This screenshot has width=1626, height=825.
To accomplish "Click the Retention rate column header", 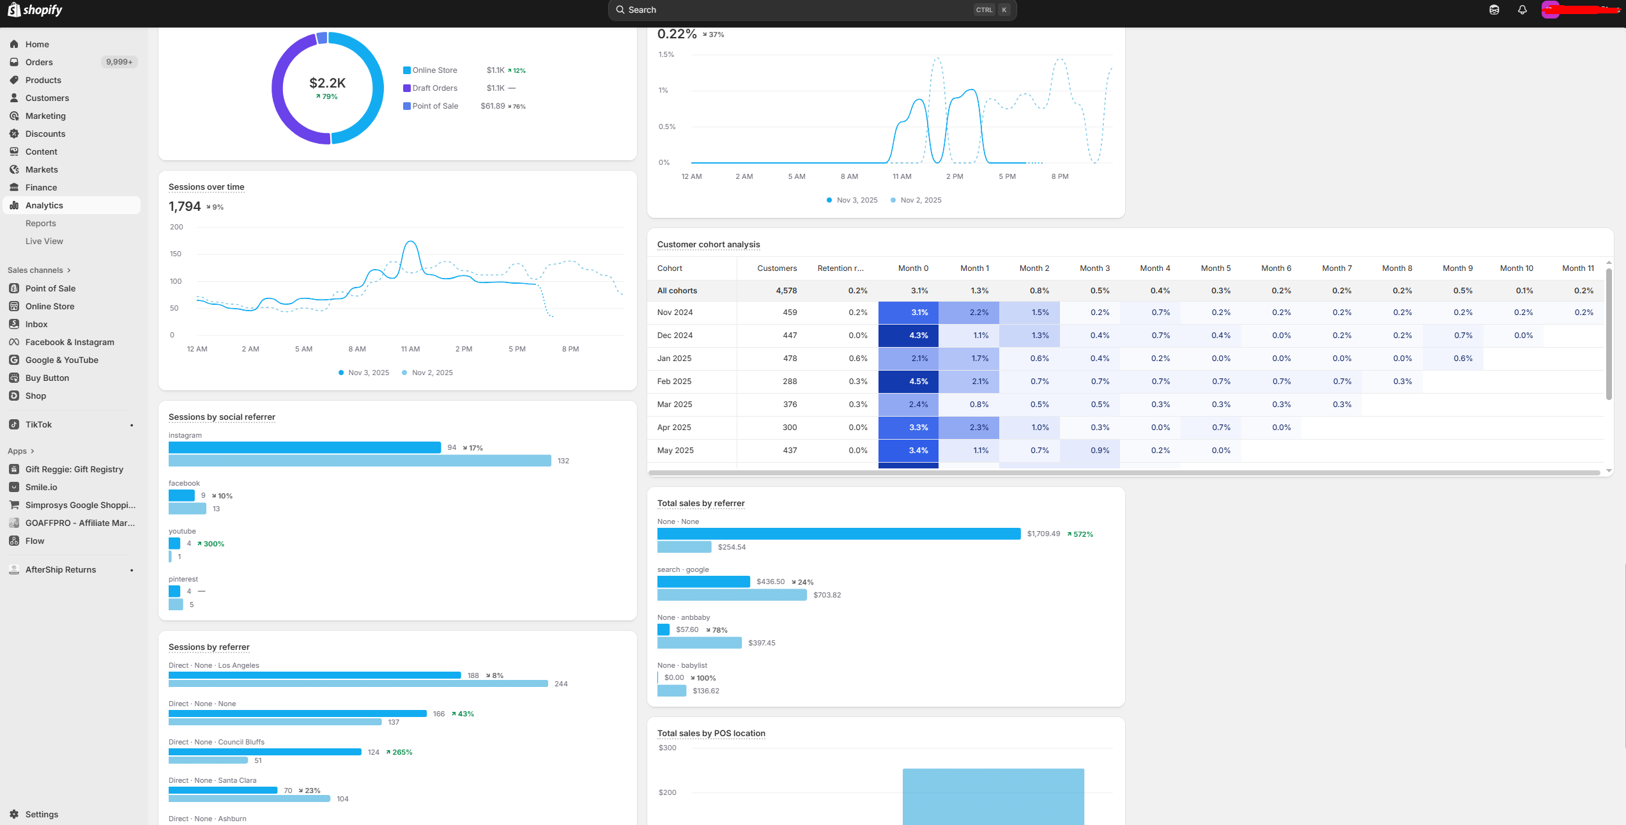I will click(840, 268).
